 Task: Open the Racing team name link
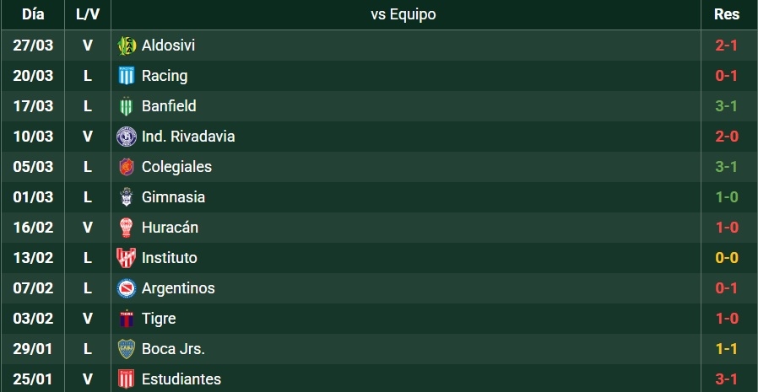(x=165, y=76)
